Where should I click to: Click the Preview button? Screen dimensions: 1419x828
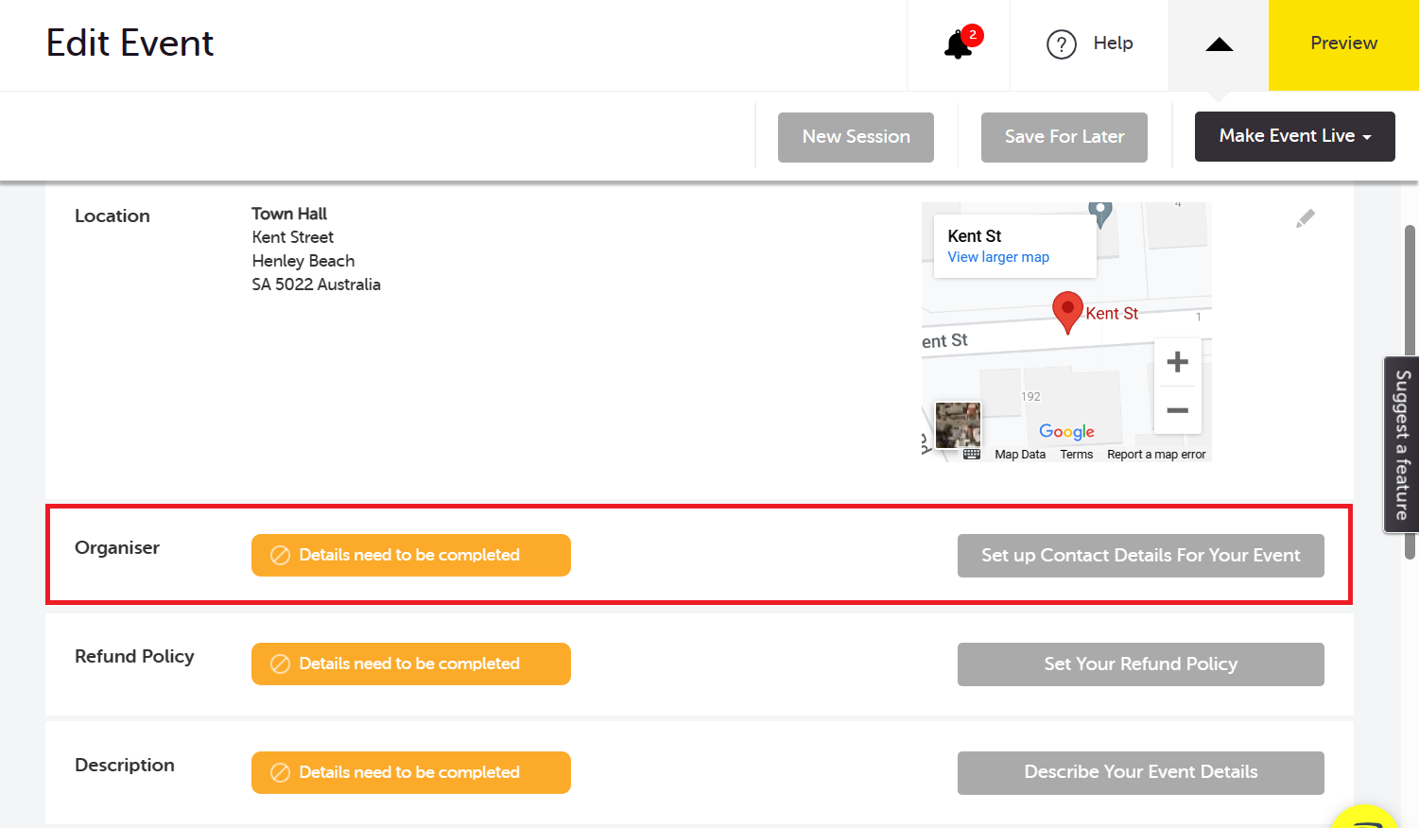coord(1343,43)
